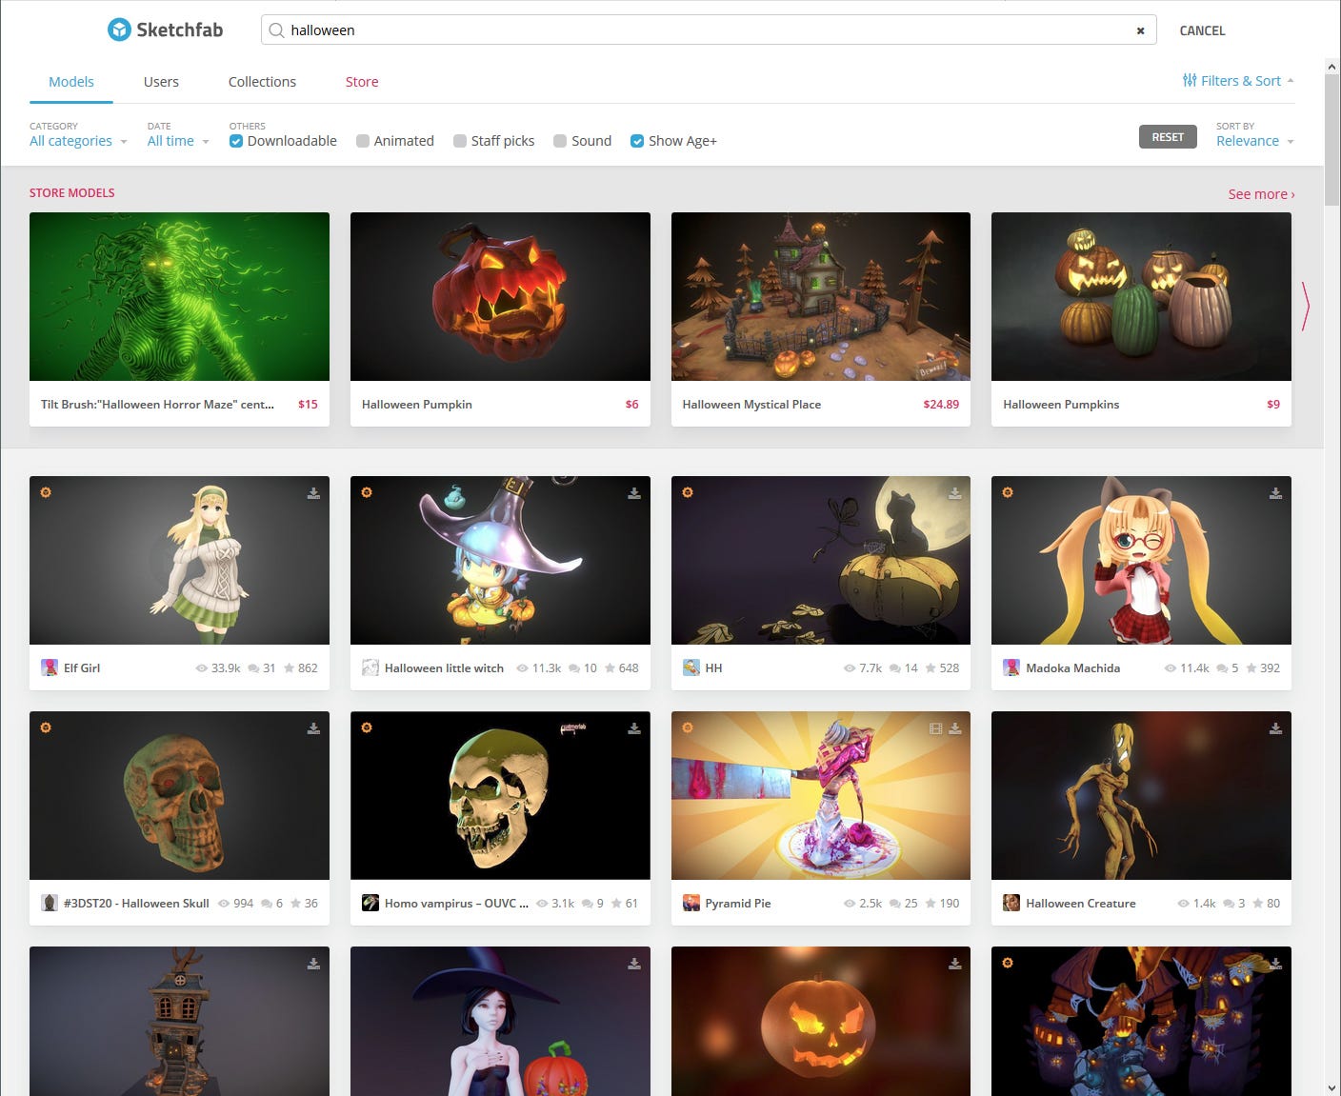Open the Homo vampirus skull thumbnail
The height and width of the screenshot is (1096, 1341).
click(500, 795)
